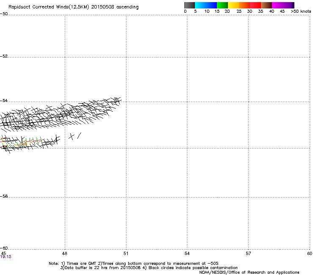Click the 'NOAA/NESDIS/Office of Research and Applications' credit
This screenshot has height=275, width=313.
tap(249, 272)
